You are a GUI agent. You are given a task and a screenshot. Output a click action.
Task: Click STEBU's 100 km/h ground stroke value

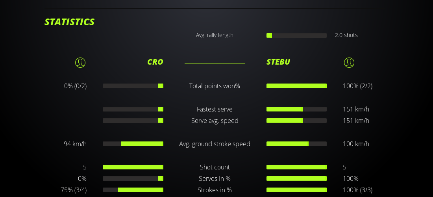point(356,144)
